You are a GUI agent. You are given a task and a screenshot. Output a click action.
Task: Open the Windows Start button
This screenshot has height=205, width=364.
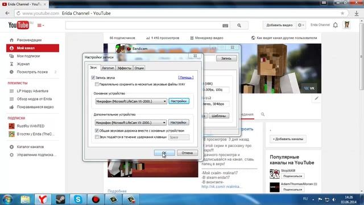(7, 199)
